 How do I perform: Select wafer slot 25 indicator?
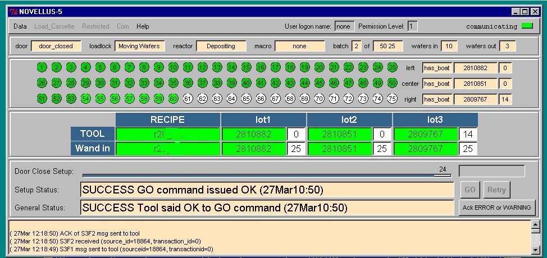pyautogui.click(x=393, y=67)
